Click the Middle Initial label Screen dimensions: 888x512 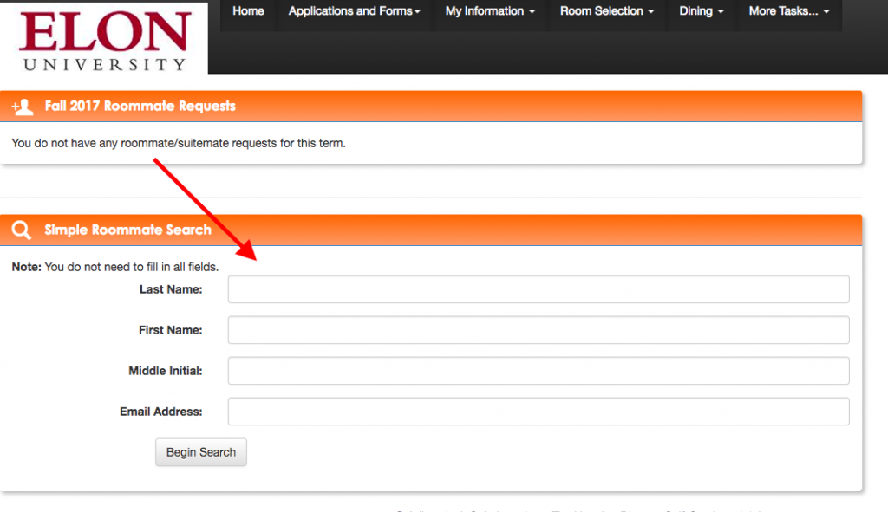pos(165,371)
